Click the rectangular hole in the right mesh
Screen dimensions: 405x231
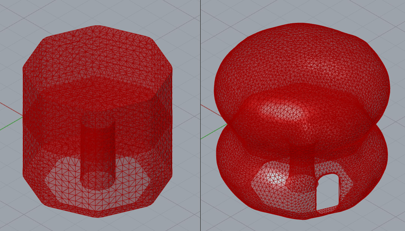(328, 192)
